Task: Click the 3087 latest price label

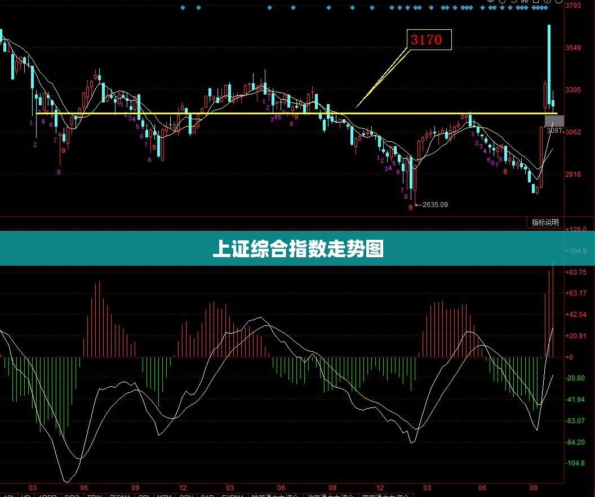Action: coord(554,131)
